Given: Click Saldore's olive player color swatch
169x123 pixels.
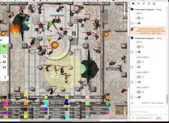Looking at the screenshot, I should (x=67, y=109).
